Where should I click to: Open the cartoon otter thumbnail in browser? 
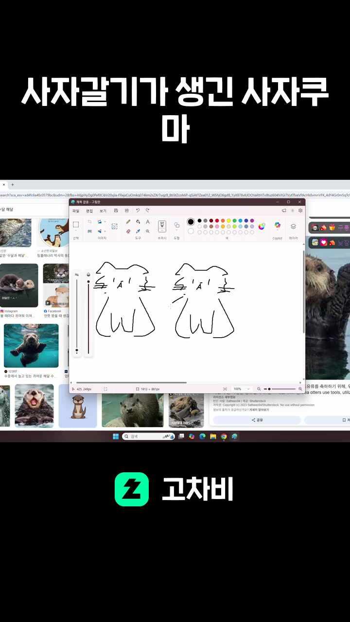coord(78,405)
